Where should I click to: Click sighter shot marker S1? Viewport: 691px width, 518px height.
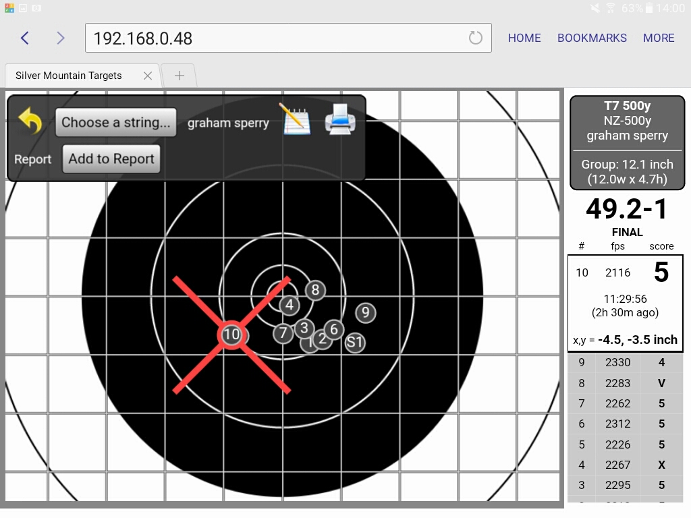point(355,342)
